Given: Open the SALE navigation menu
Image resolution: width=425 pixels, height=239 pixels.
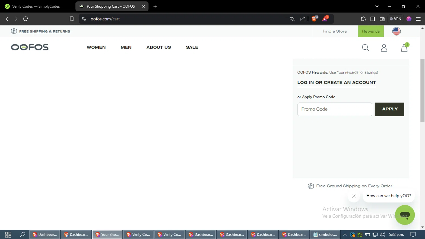Looking at the screenshot, I should click(192, 47).
